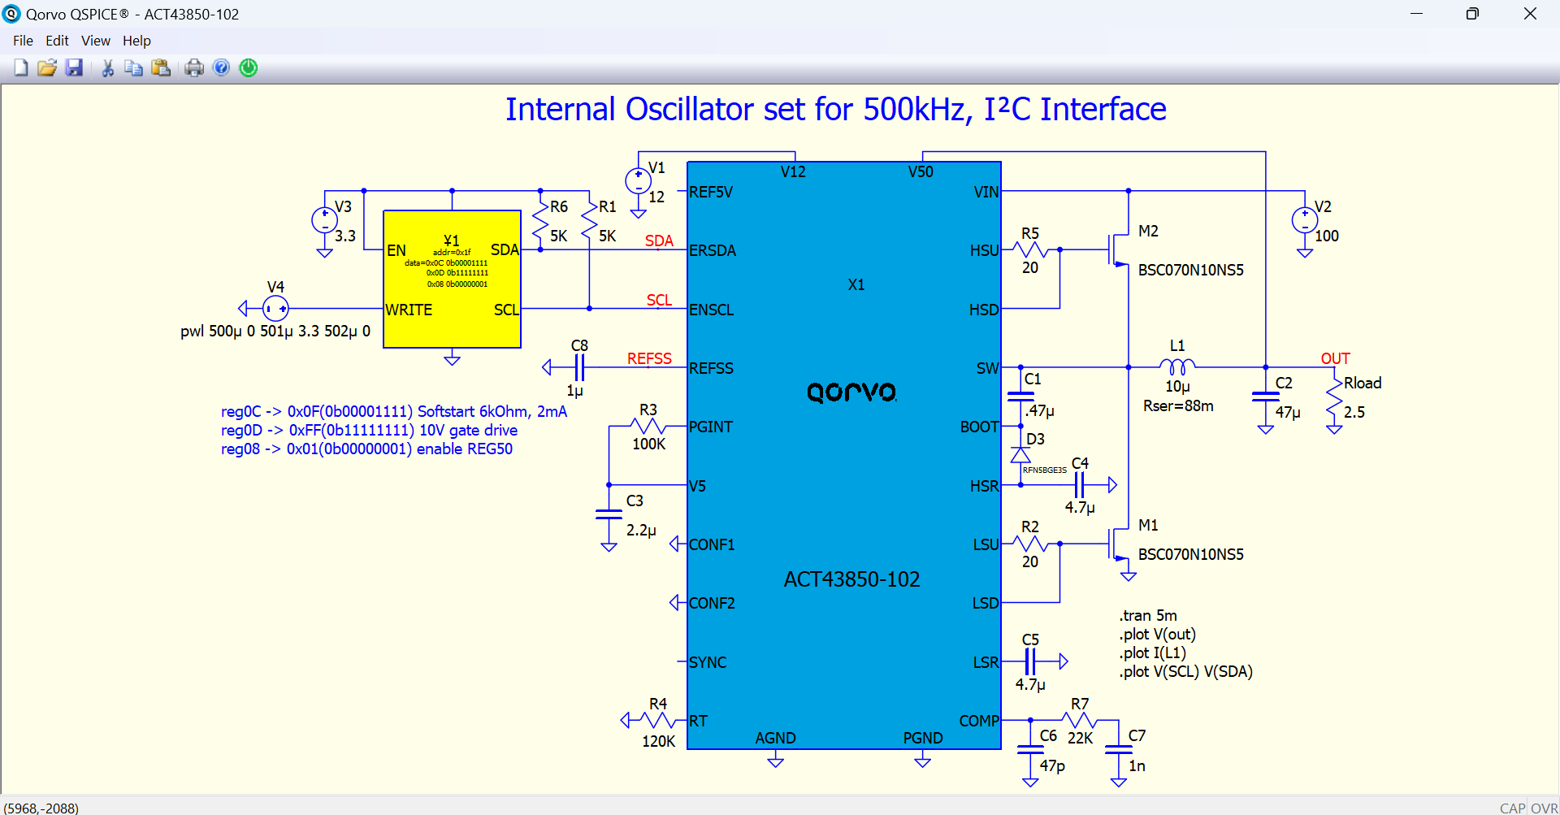Select resistor R4 120K symbol
This screenshot has width=1560, height=815.
658,720
